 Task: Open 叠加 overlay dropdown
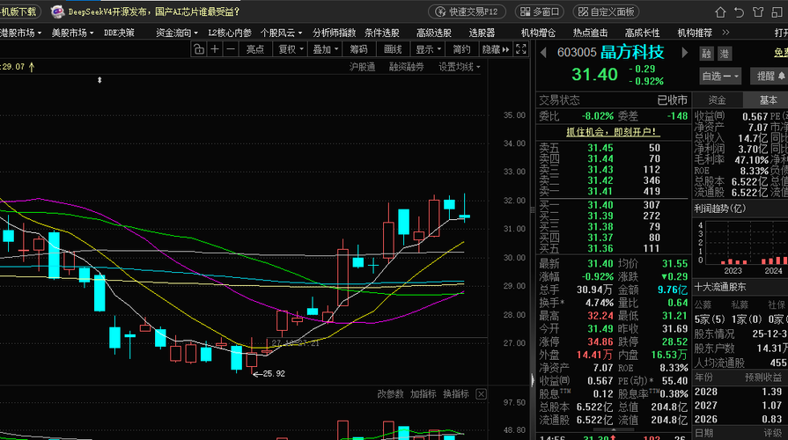click(325, 49)
